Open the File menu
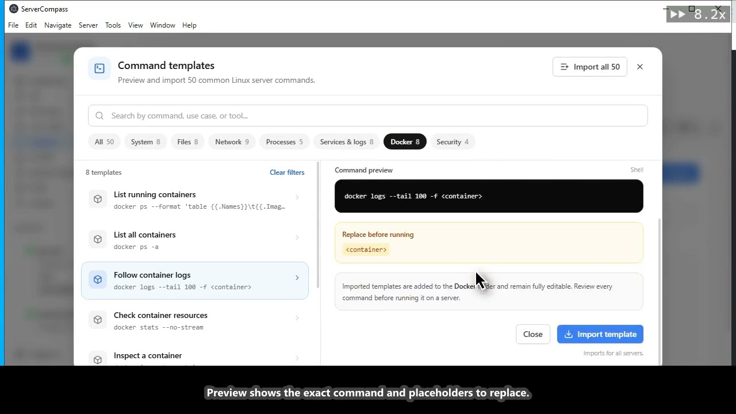The width and height of the screenshot is (736, 414). 13,25
